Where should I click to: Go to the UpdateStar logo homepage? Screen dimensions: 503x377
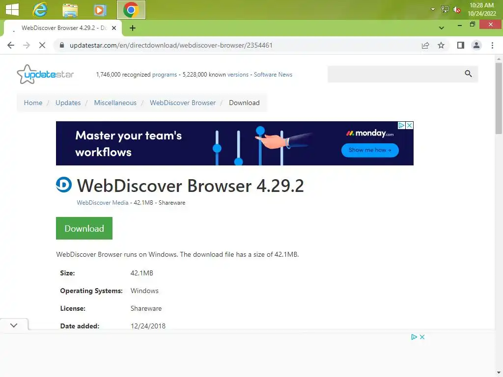[x=45, y=75]
